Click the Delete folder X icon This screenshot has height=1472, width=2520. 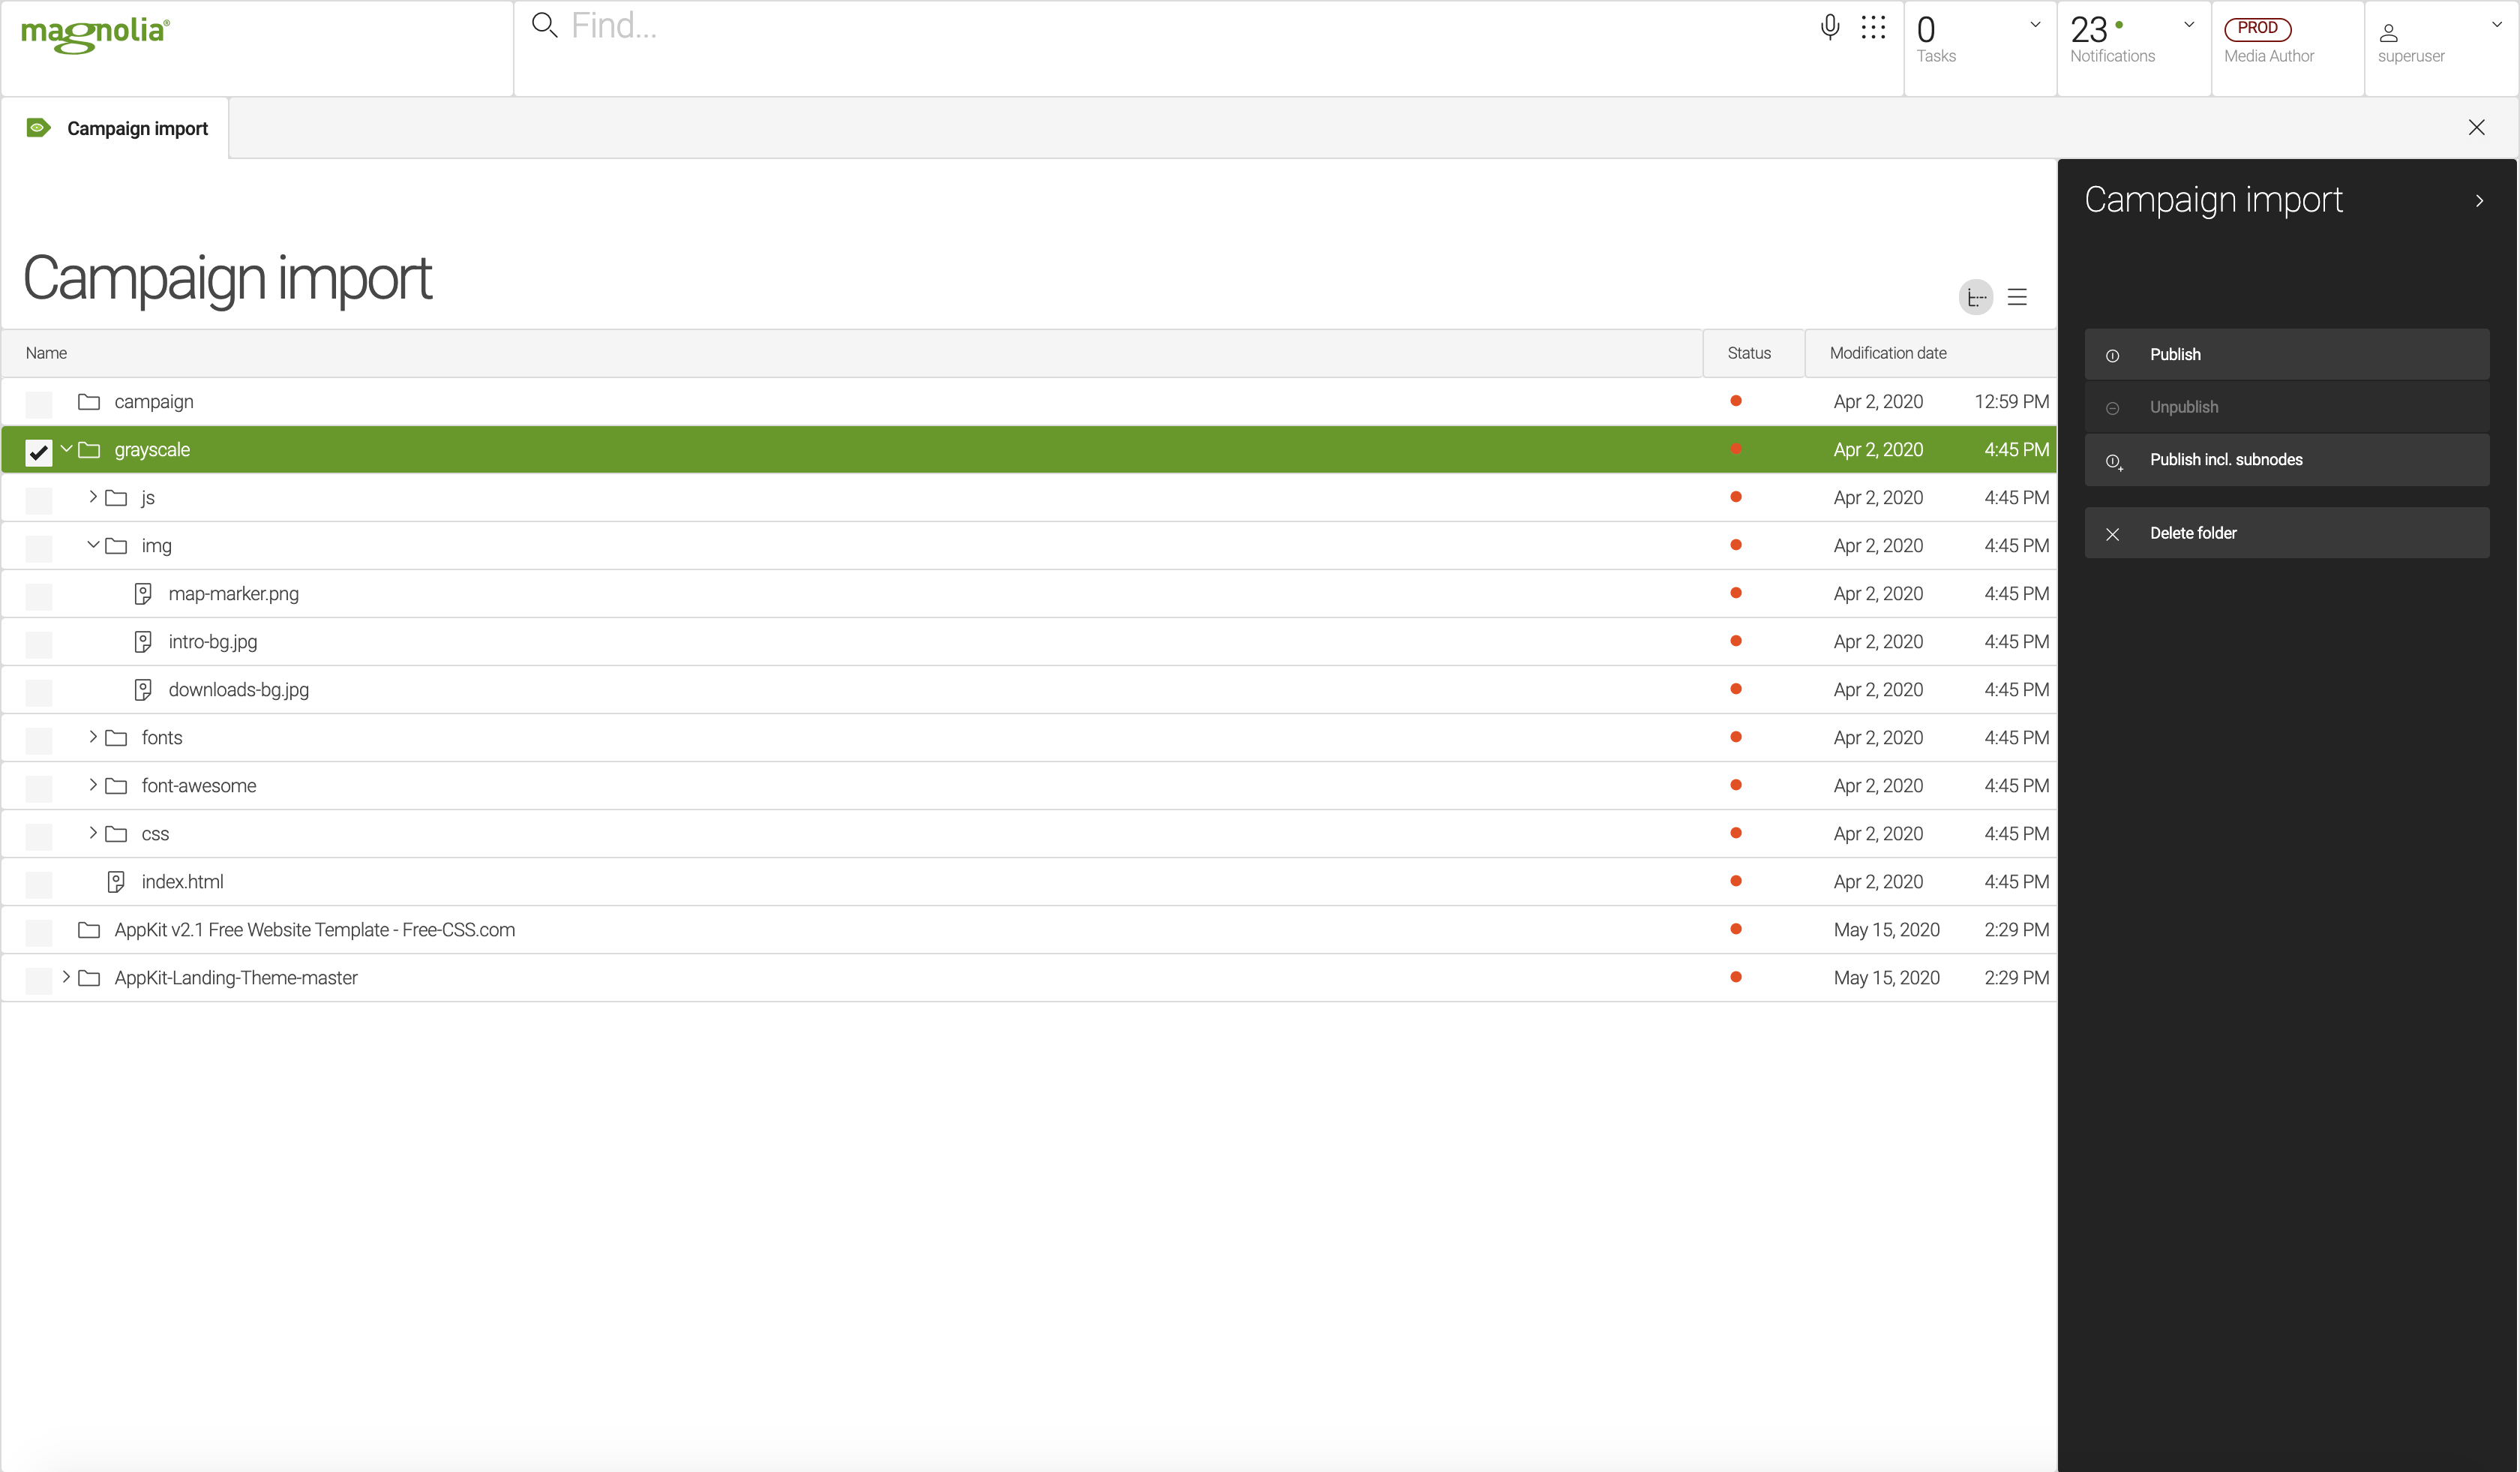pyautogui.click(x=2113, y=533)
